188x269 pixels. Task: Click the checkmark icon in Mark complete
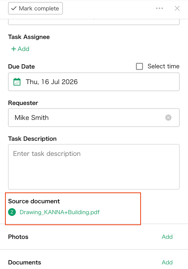click(14, 8)
